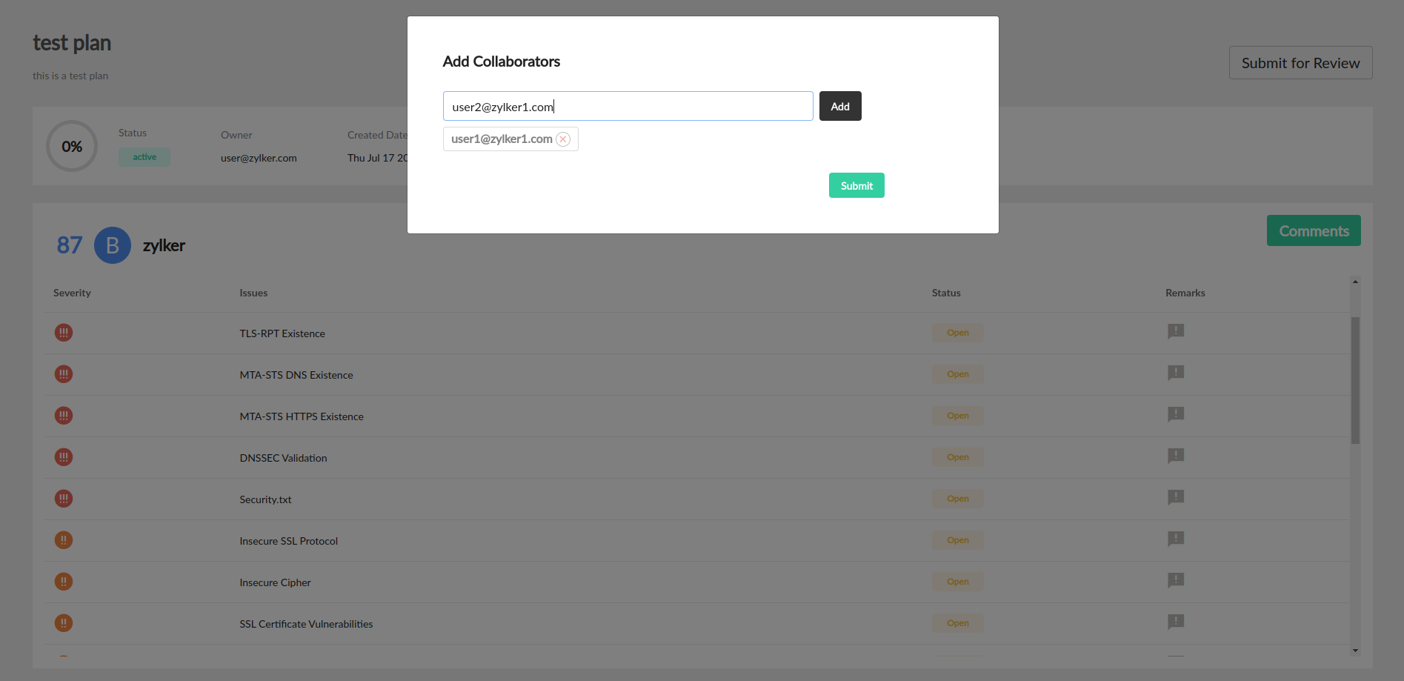Screen dimensions: 1404x681
Task: Click severity icon for TLS-RPT Existence
Action: [64, 333]
